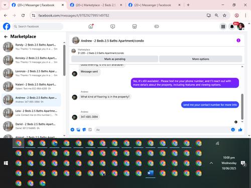This screenshot has width=251, height=188.
Task: Open the Marketplace storefront icon
Action: click(135, 27)
